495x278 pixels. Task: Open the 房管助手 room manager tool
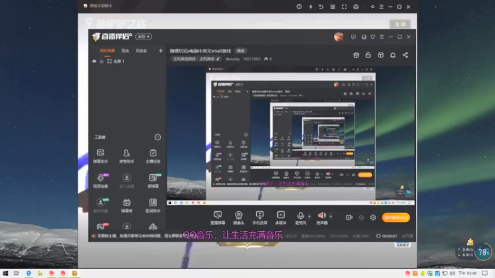click(127, 156)
